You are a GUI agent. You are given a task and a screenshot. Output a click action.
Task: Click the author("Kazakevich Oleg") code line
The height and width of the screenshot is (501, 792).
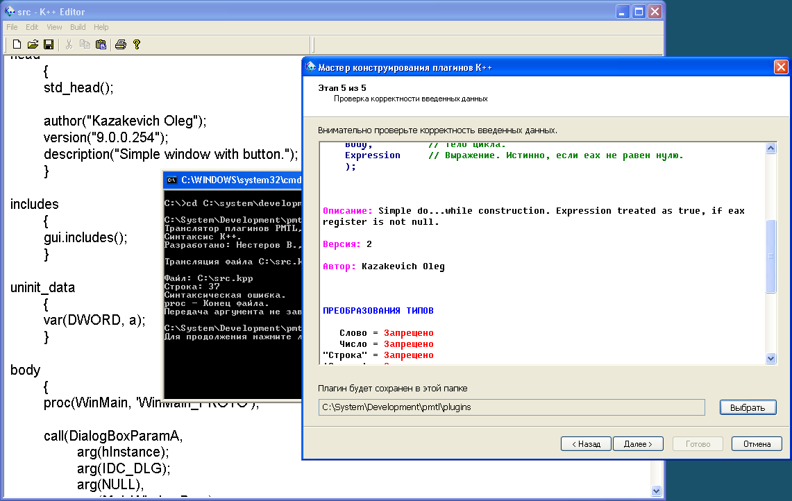(125, 121)
